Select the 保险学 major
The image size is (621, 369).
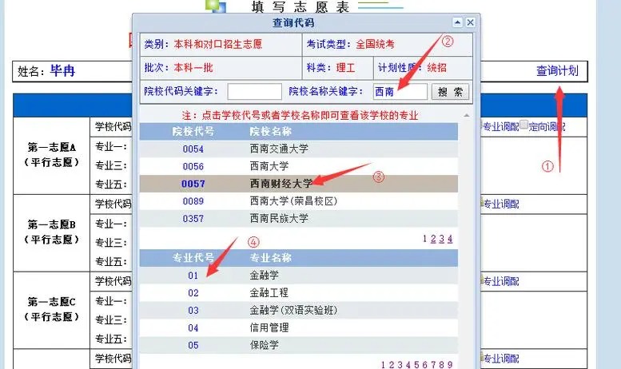[265, 345]
